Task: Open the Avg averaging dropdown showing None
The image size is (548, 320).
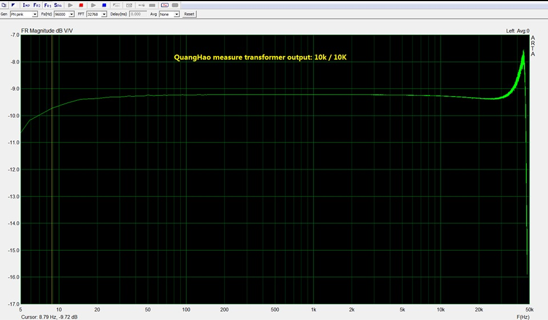Action: click(169, 14)
